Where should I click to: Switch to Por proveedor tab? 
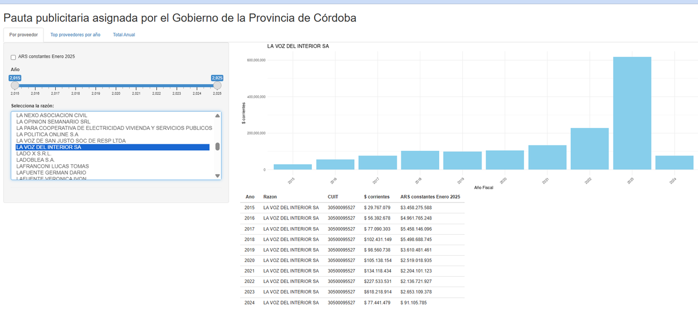24,35
